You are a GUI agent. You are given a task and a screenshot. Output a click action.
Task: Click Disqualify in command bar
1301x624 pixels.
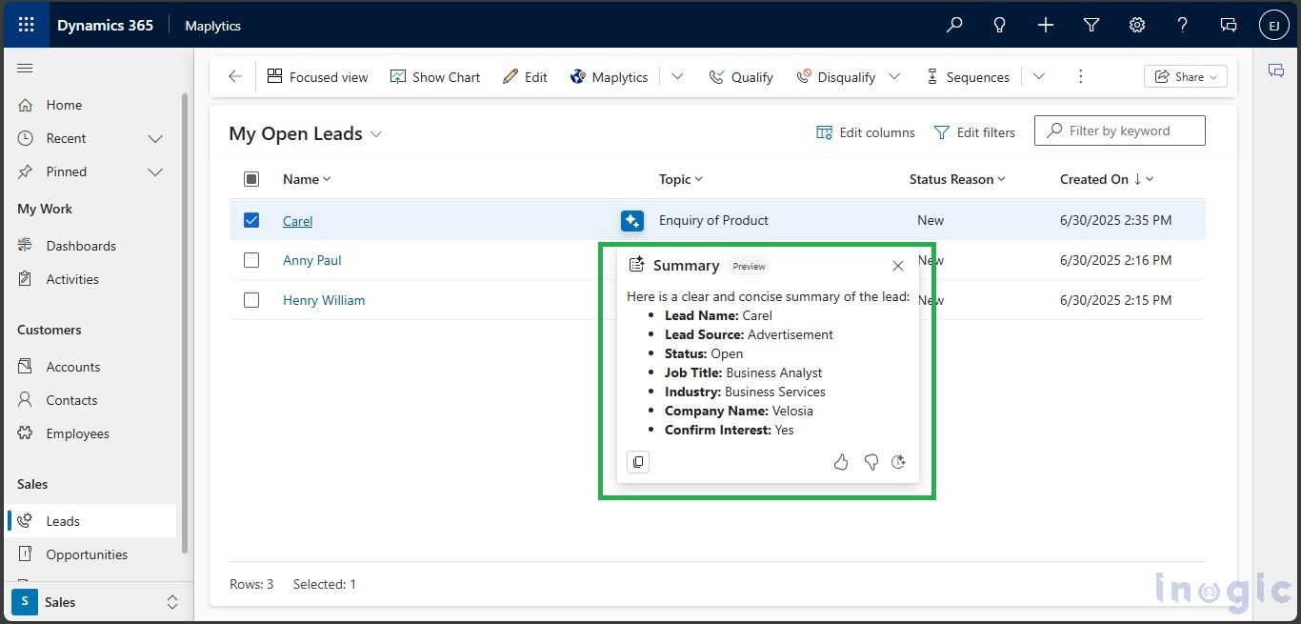tap(836, 77)
